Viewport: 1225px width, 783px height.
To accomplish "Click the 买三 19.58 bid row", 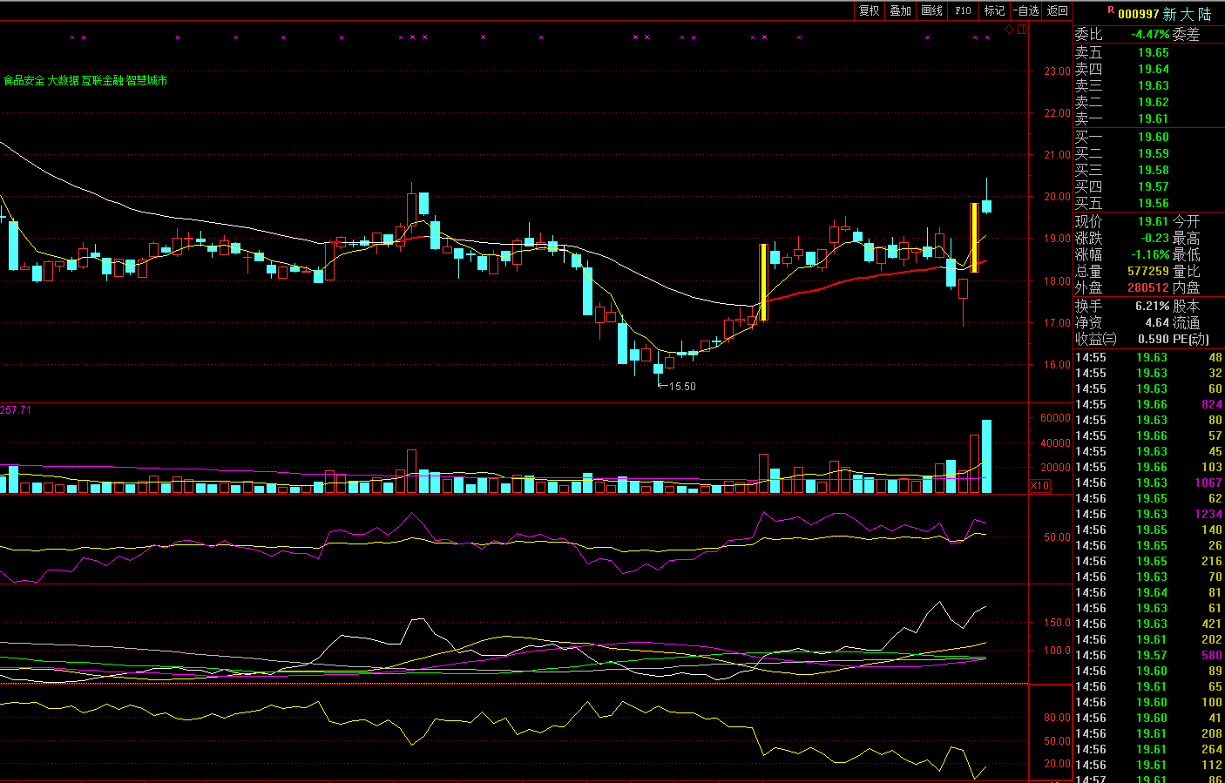I will click(x=1148, y=170).
